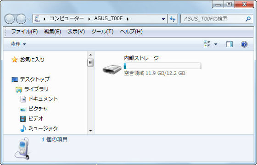The image size is (257, 165).
Task: Minimize the ASUS_T00F explorer window
Action: pos(218,5)
